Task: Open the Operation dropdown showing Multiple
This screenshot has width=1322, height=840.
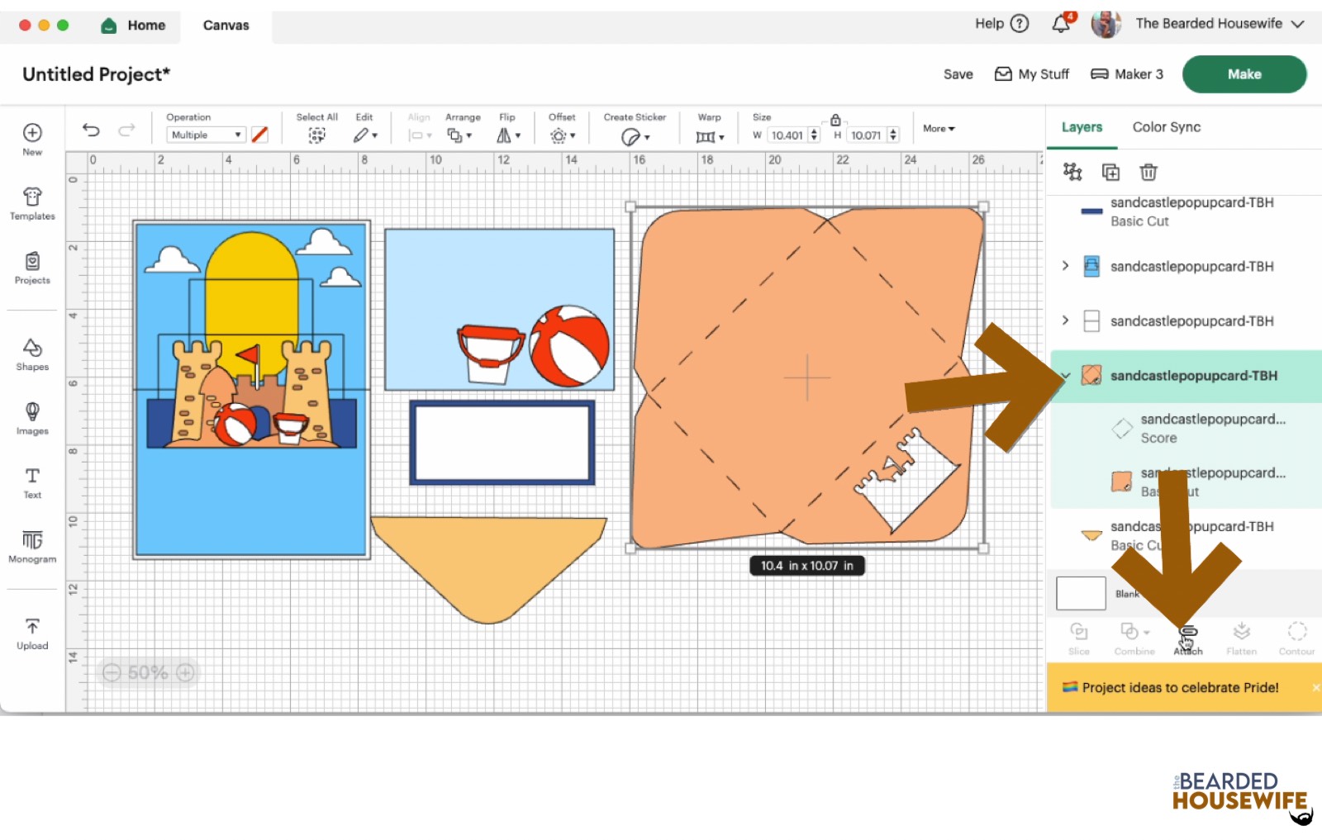Action: [x=207, y=135]
